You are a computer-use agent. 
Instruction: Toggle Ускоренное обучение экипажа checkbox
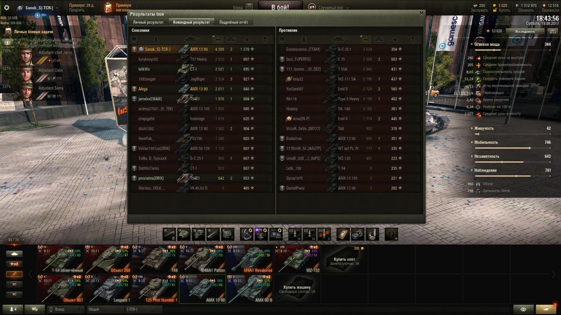(x=22, y=41)
